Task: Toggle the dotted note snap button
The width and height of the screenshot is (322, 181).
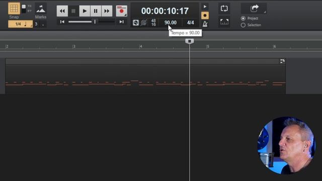Action: pyautogui.click(x=43, y=24)
